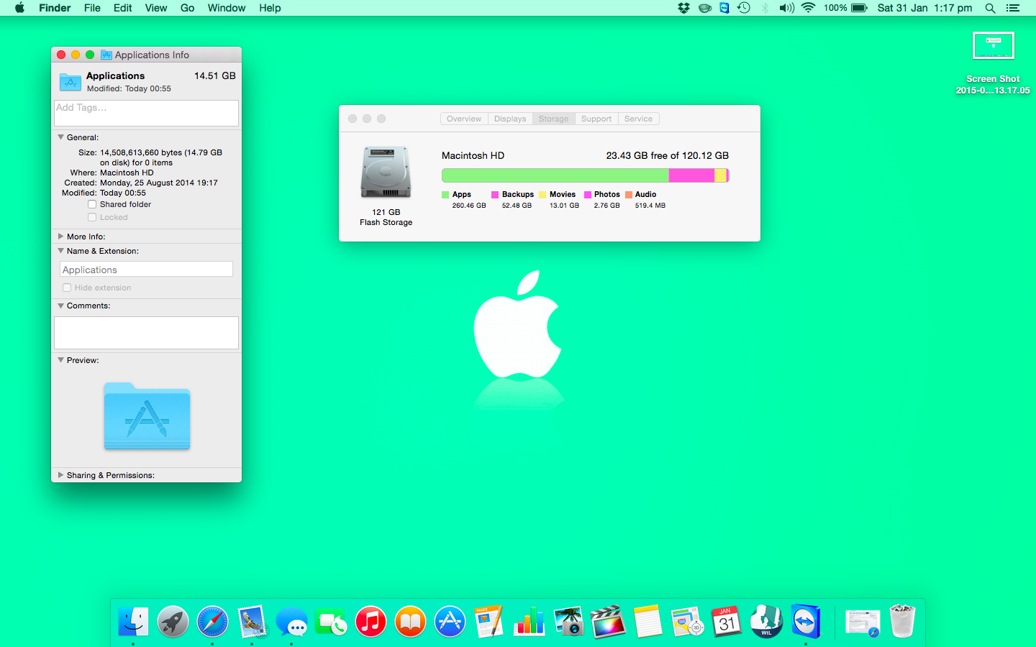
Task: Open the Support tab
Action: click(x=596, y=119)
